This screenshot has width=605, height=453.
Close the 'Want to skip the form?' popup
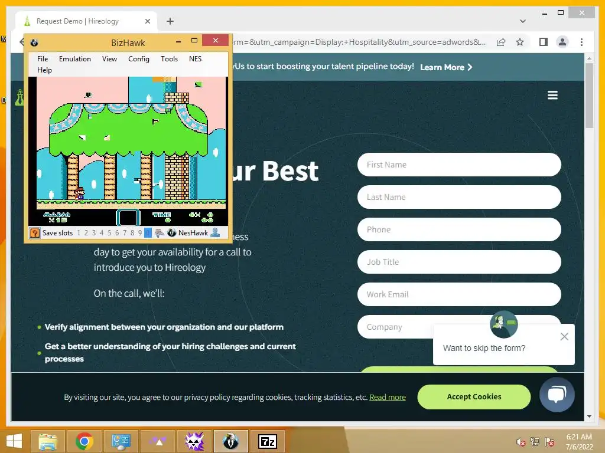point(564,337)
